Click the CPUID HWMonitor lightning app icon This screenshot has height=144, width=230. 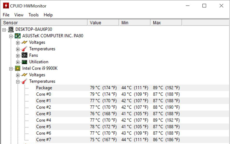point(6,6)
